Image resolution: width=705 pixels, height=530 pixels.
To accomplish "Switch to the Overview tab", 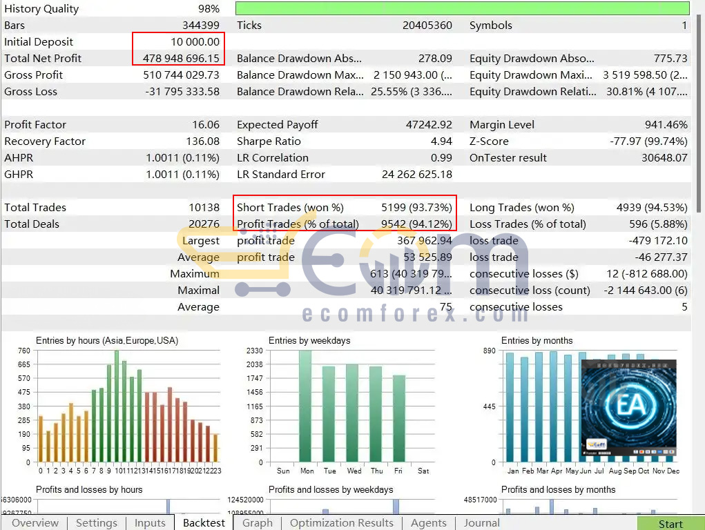I will click(x=35, y=523).
